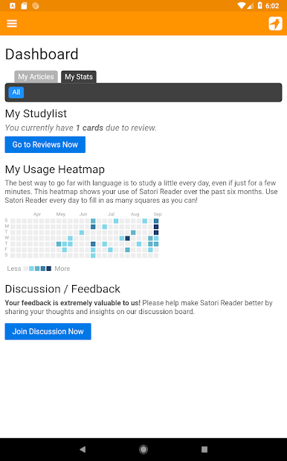Screen dimensions: 287x461
Task: Click Join Discussion Now button
Action: pyautogui.click(x=48, y=331)
